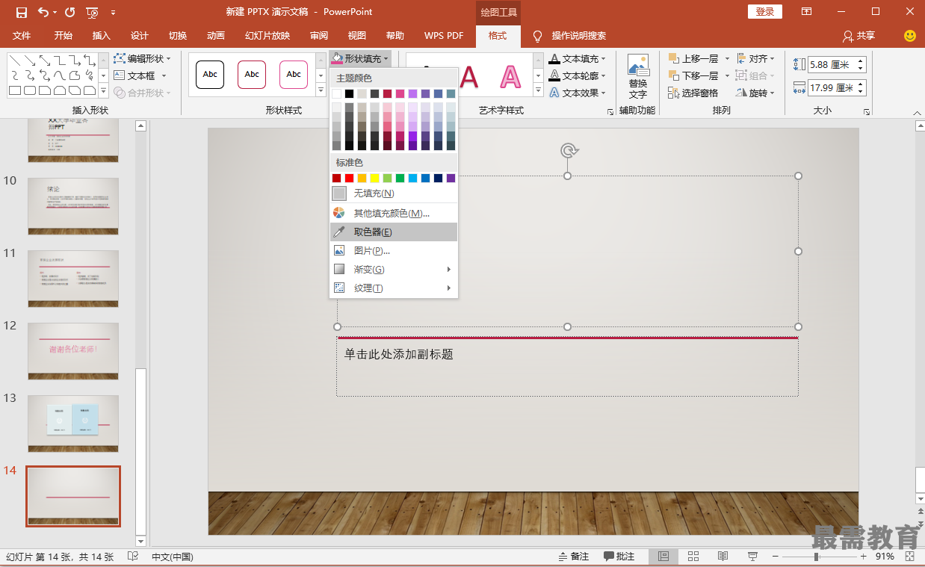925x567 pixels.
Task: Open the Rotate (旋转) dropdown
Action: point(755,93)
